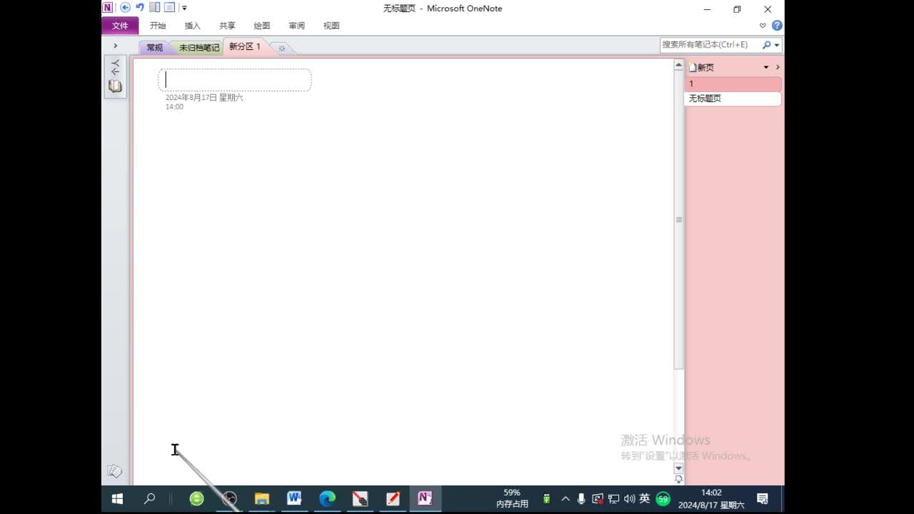Viewport: 914px width, 514px height.
Task: Open the volume speaker tray icon
Action: point(629,499)
